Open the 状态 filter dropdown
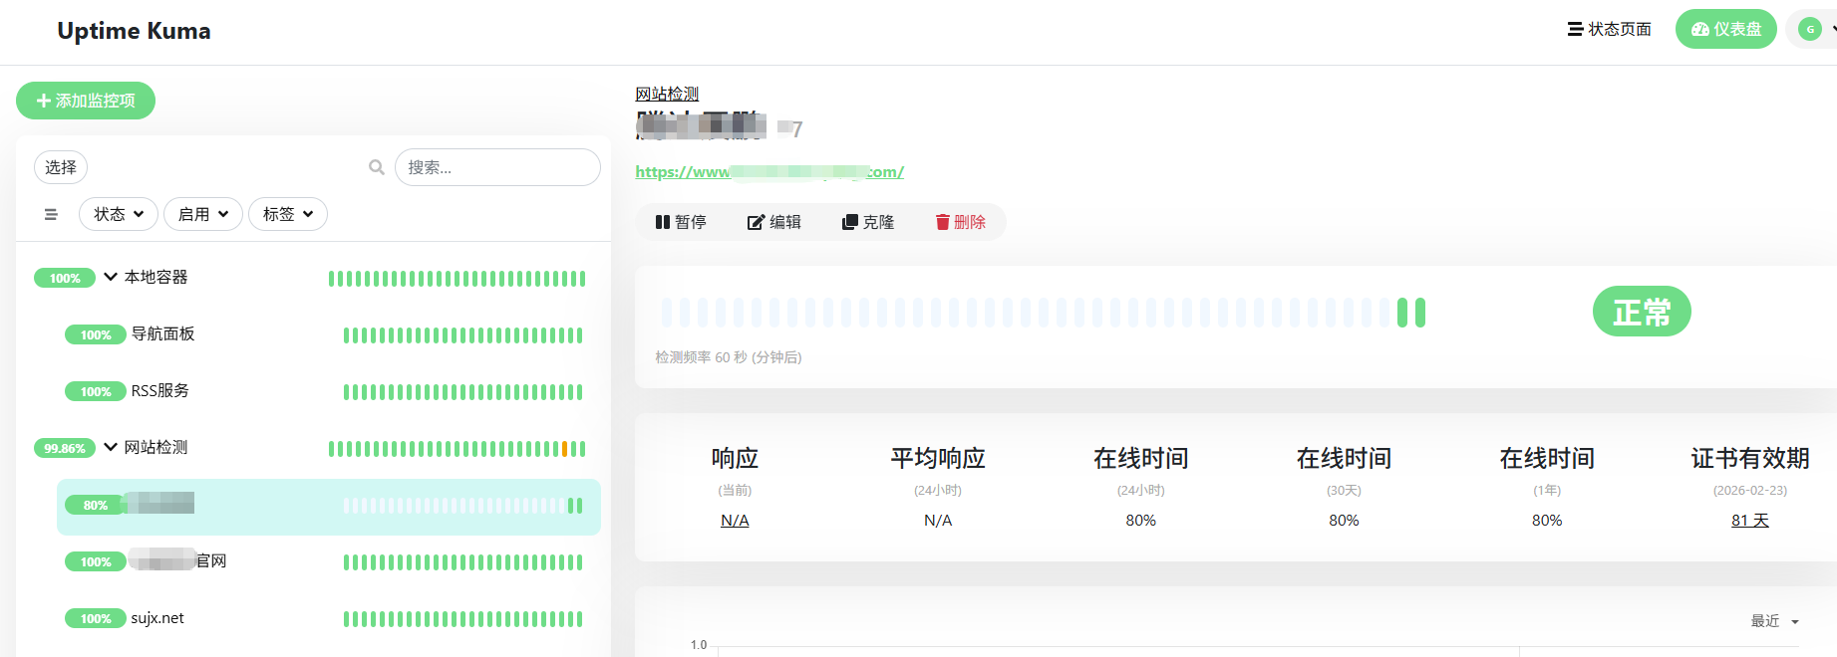Image resolution: width=1837 pixels, height=657 pixels. click(x=119, y=214)
